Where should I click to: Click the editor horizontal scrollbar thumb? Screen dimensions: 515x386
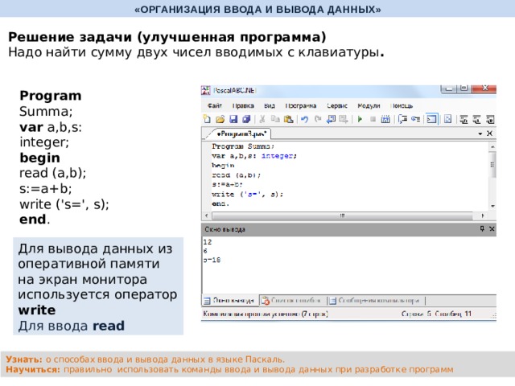pyautogui.click(x=342, y=216)
